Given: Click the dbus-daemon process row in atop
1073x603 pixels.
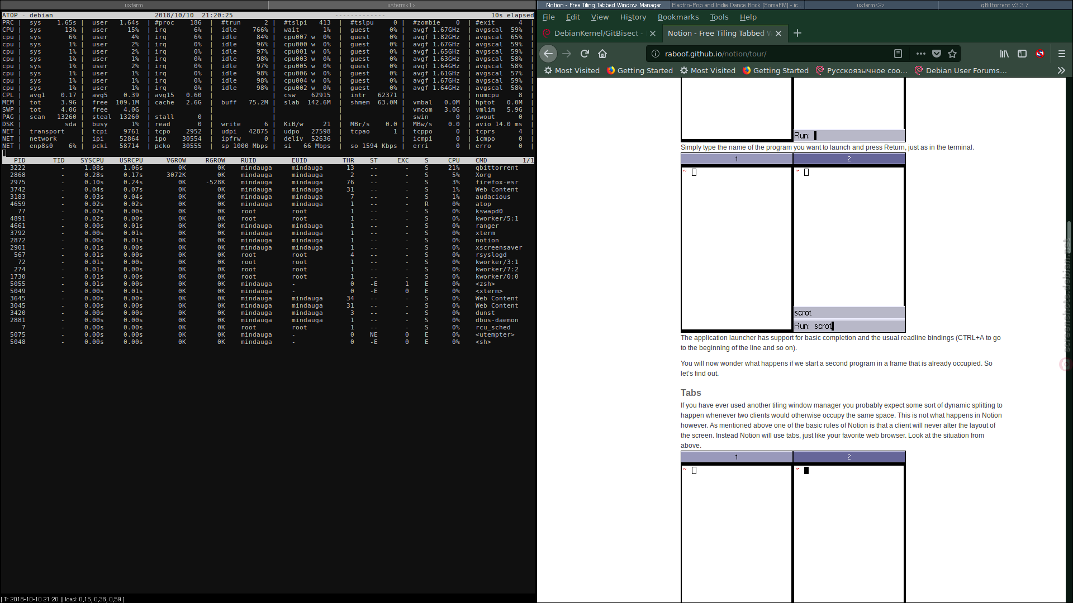Looking at the screenshot, I should tap(267, 320).
